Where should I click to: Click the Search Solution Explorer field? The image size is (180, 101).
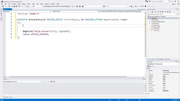pos(163,14)
